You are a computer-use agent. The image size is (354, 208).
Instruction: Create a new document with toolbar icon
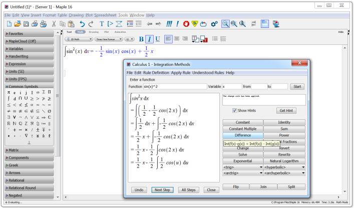click(x=9, y=23)
